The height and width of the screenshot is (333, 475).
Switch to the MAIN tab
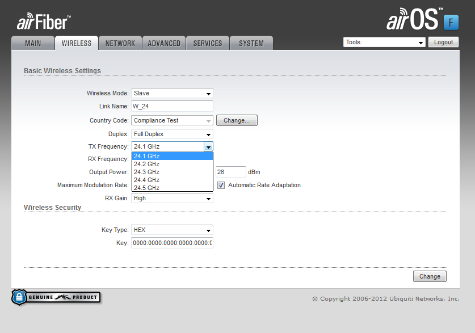[33, 43]
